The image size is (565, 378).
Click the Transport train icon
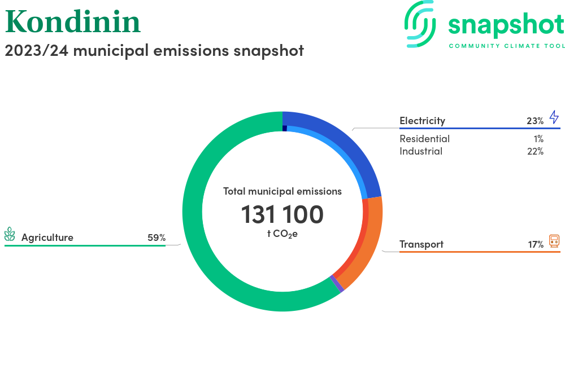(554, 241)
